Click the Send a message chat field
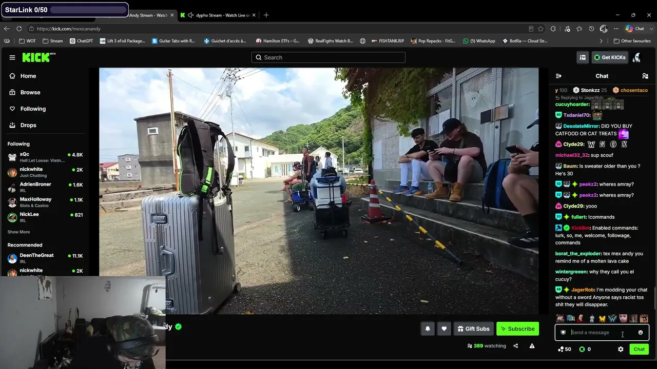Image resolution: width=657 pixels, height=369 pixels. (x=602, y=333)
